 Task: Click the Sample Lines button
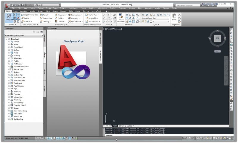(x=92, y=18)
